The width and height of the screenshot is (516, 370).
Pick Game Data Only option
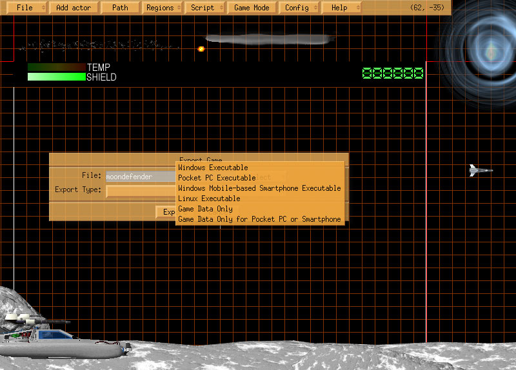(260, 209)
